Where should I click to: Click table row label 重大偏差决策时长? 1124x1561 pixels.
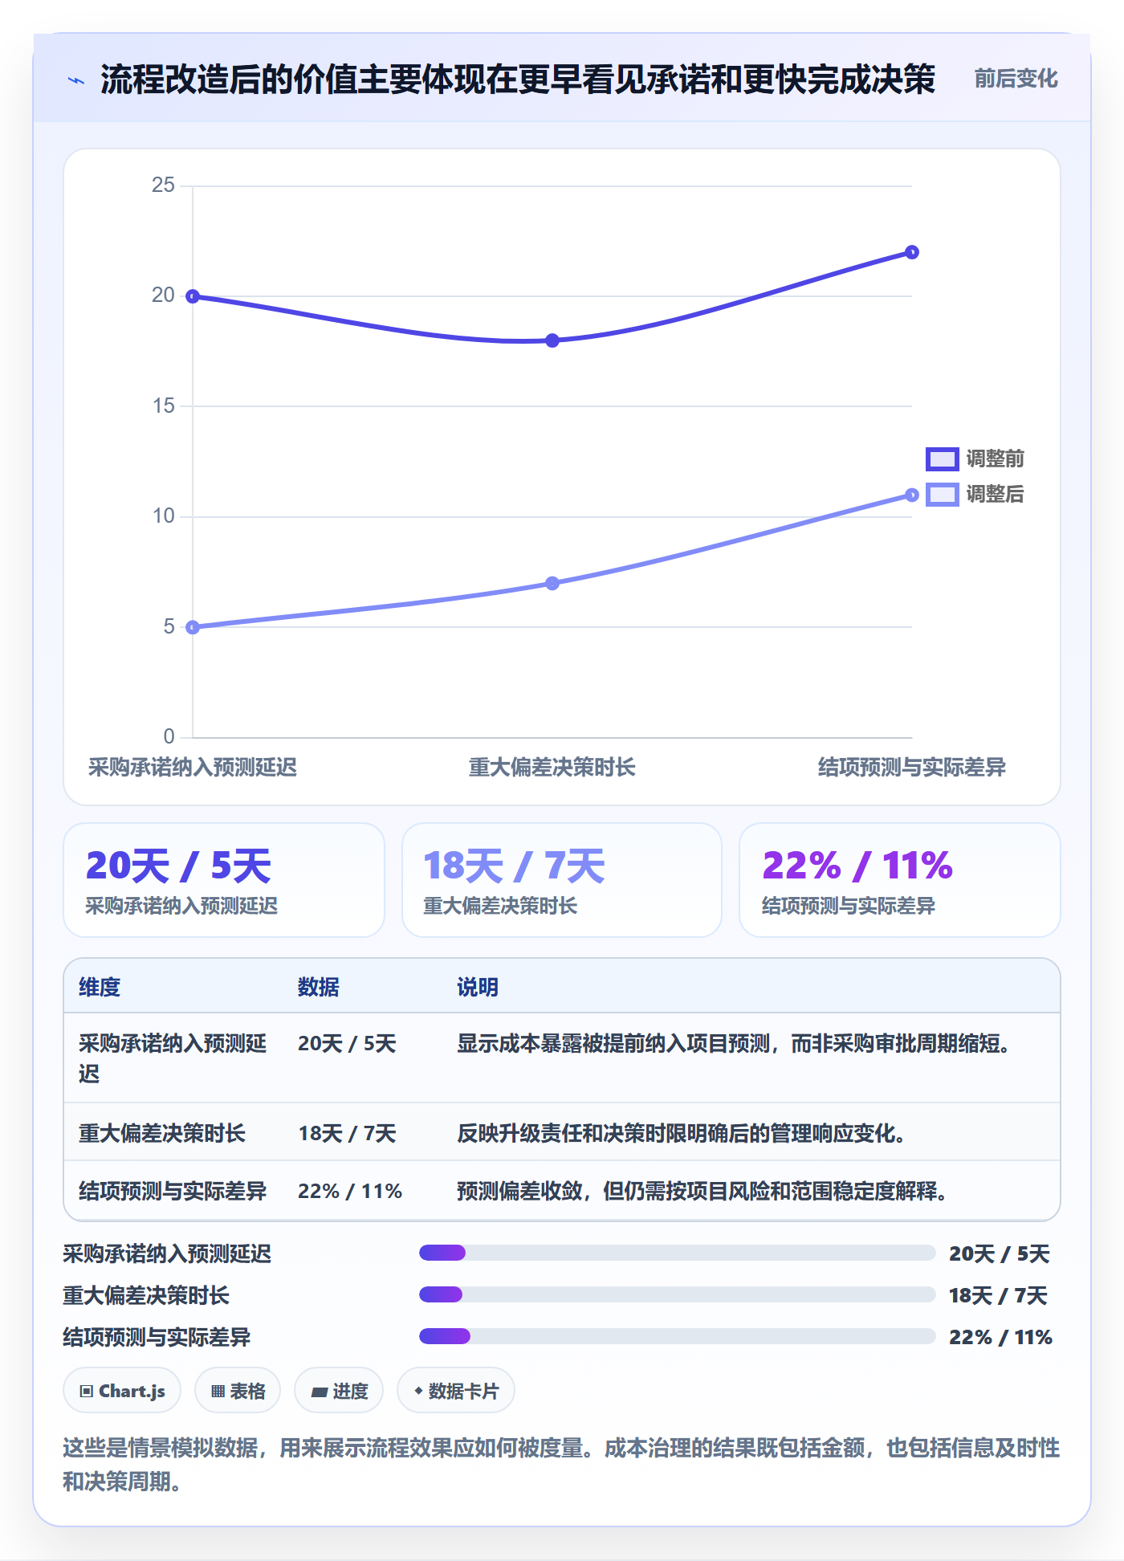tap(162, 1133)
